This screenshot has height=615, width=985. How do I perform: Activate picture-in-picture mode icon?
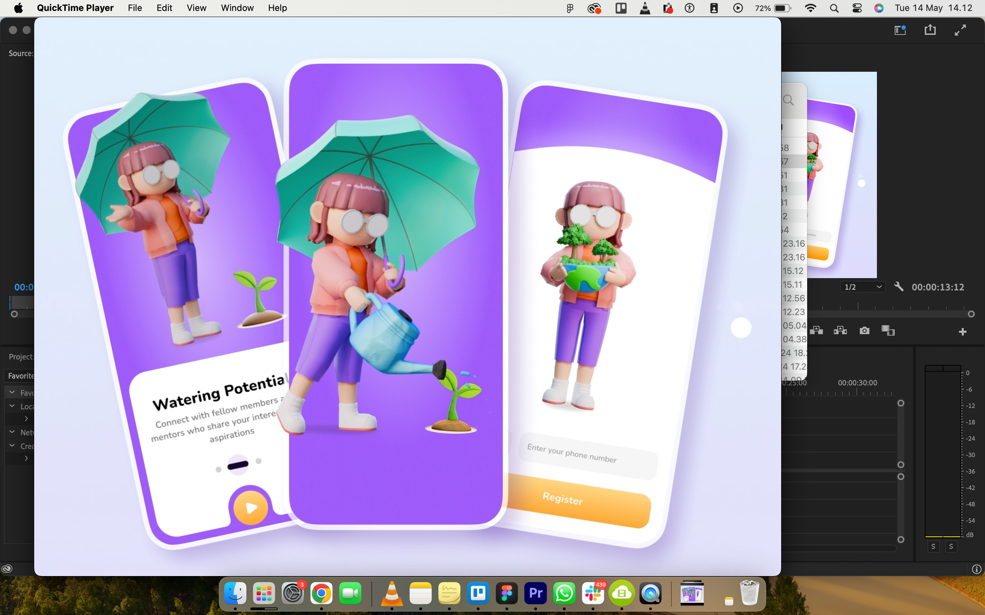pyautogui.click(x=899, y=29)
